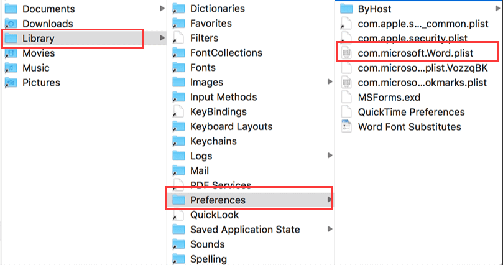Select the com.apple.s..._common.plist file name
The height and width of the screenshot is (265, 503).
click(x=423, y=24)
